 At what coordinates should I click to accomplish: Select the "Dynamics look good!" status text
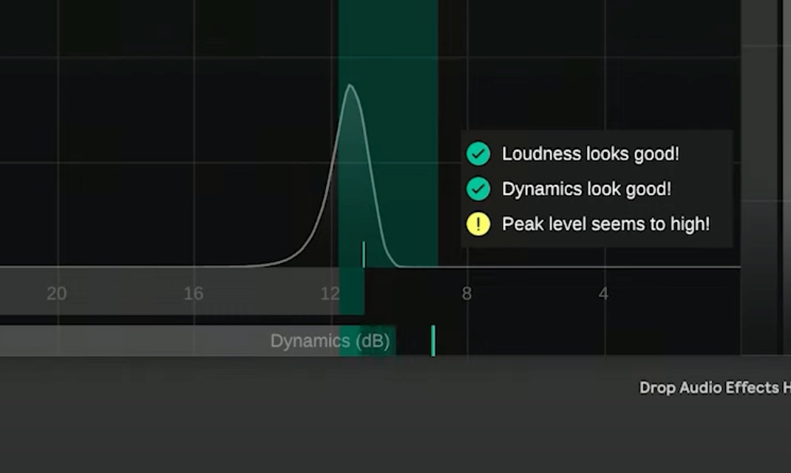coord(586,189)
